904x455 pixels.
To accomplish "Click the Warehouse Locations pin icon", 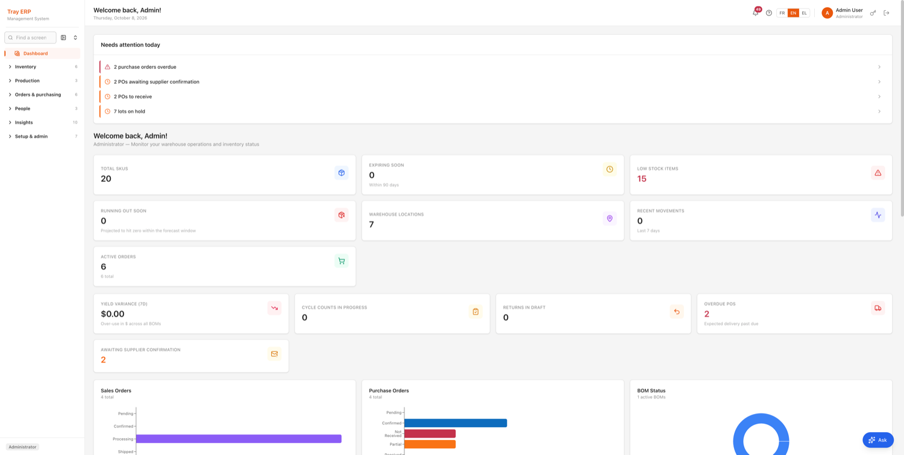I will click(610, 219).
